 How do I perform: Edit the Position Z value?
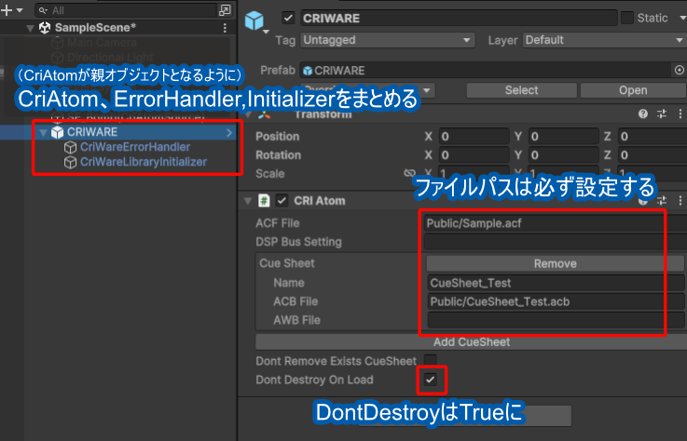[x=653, y=137]
